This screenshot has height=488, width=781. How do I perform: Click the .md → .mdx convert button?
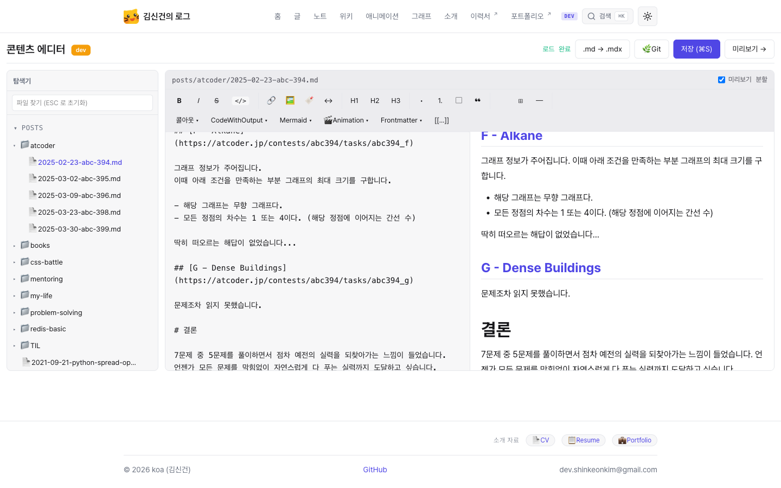tap(603, 49)
